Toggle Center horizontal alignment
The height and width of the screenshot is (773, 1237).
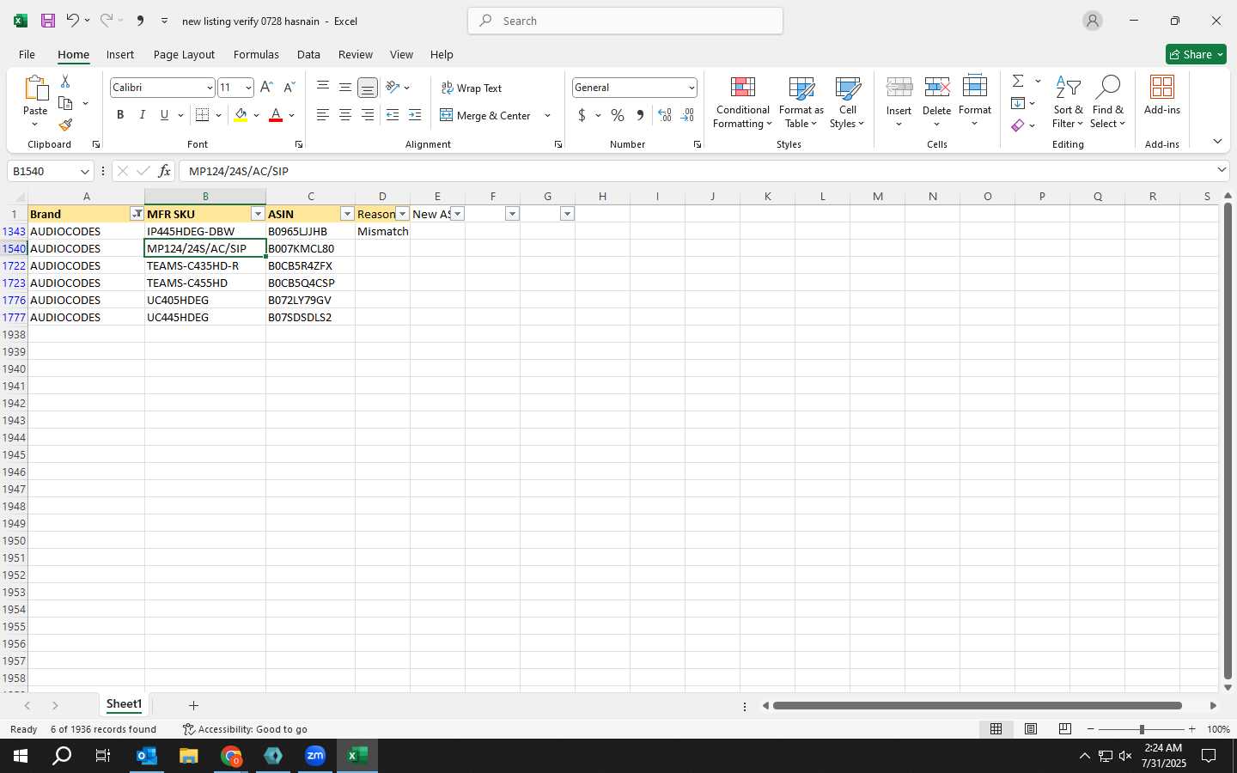[345, 115]
